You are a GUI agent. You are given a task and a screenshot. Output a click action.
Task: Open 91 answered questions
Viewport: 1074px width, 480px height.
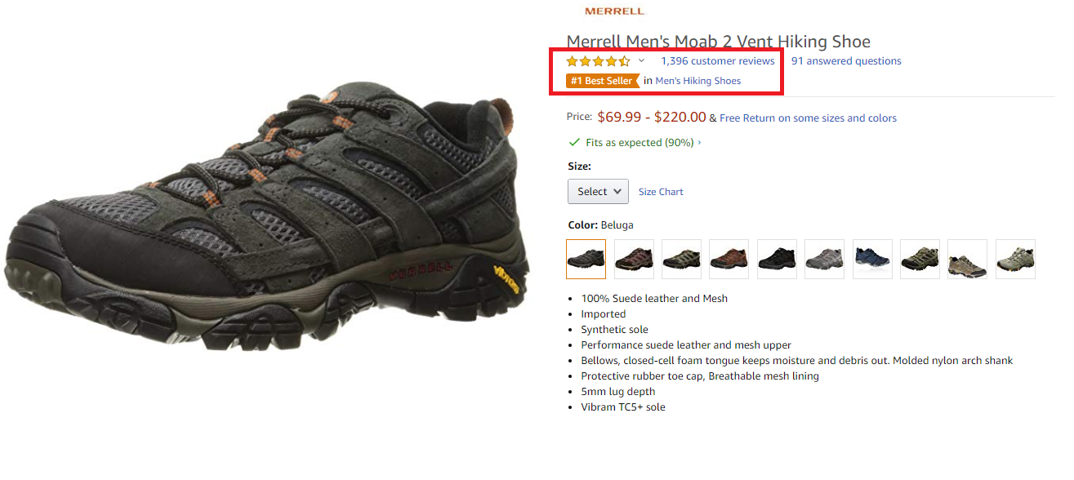[846, 61]
